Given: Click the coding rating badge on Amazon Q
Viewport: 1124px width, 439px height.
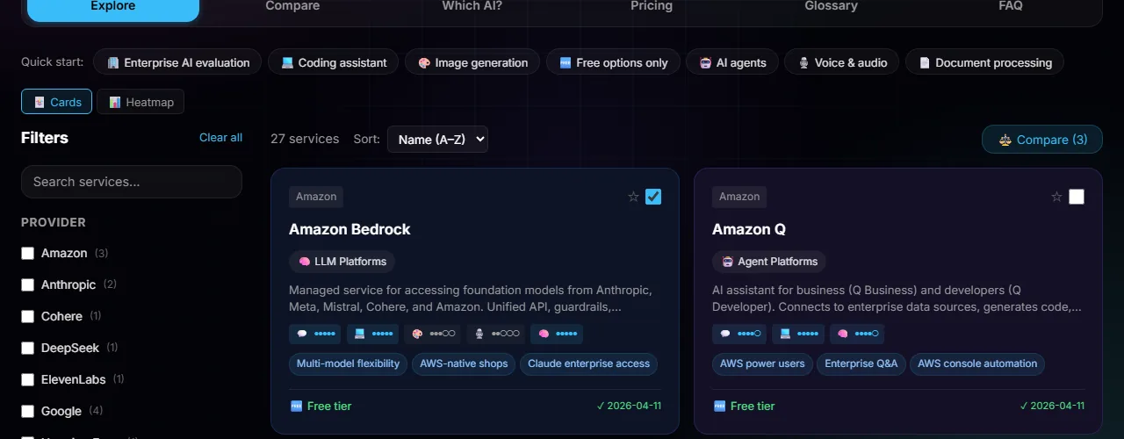Looking at the screenshot, I should tap(797, 334).
